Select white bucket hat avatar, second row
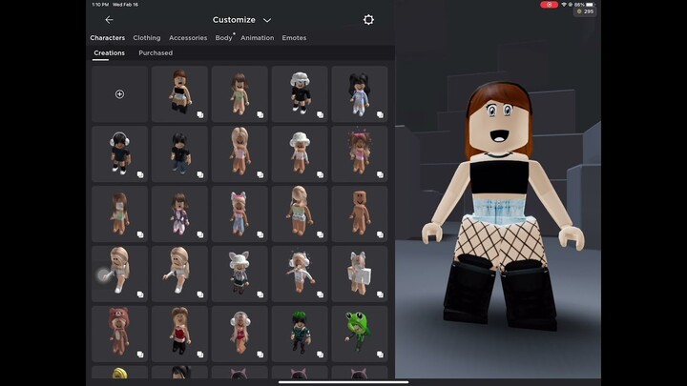The height and width of the screenshot is (386, 687). (x=300, y=154)
